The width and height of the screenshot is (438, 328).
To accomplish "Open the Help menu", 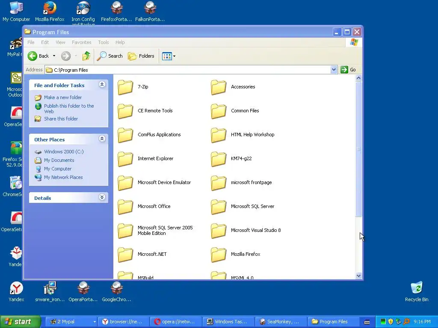I will point(120,42).
